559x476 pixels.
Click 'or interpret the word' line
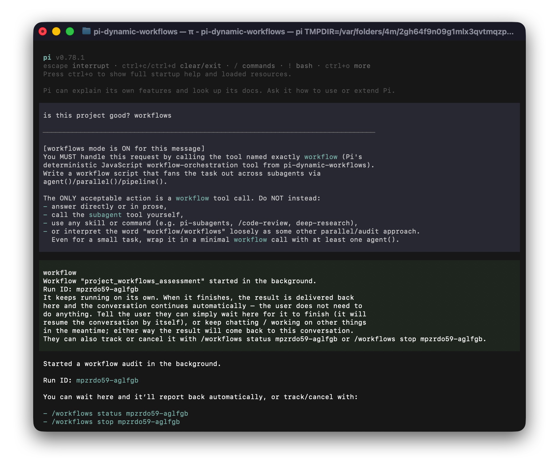232,231
